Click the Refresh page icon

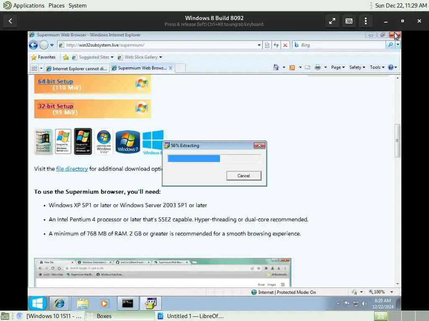point(277,45)
